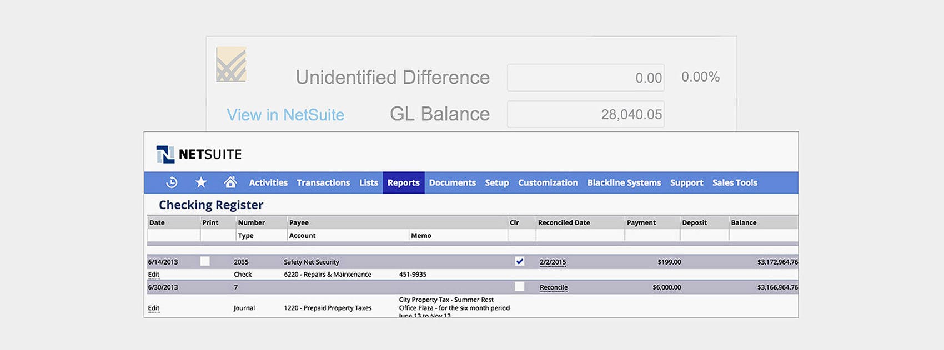
Task: Click account 6220 - Repairs & Maintenance
Action: [x=328, y=275]
